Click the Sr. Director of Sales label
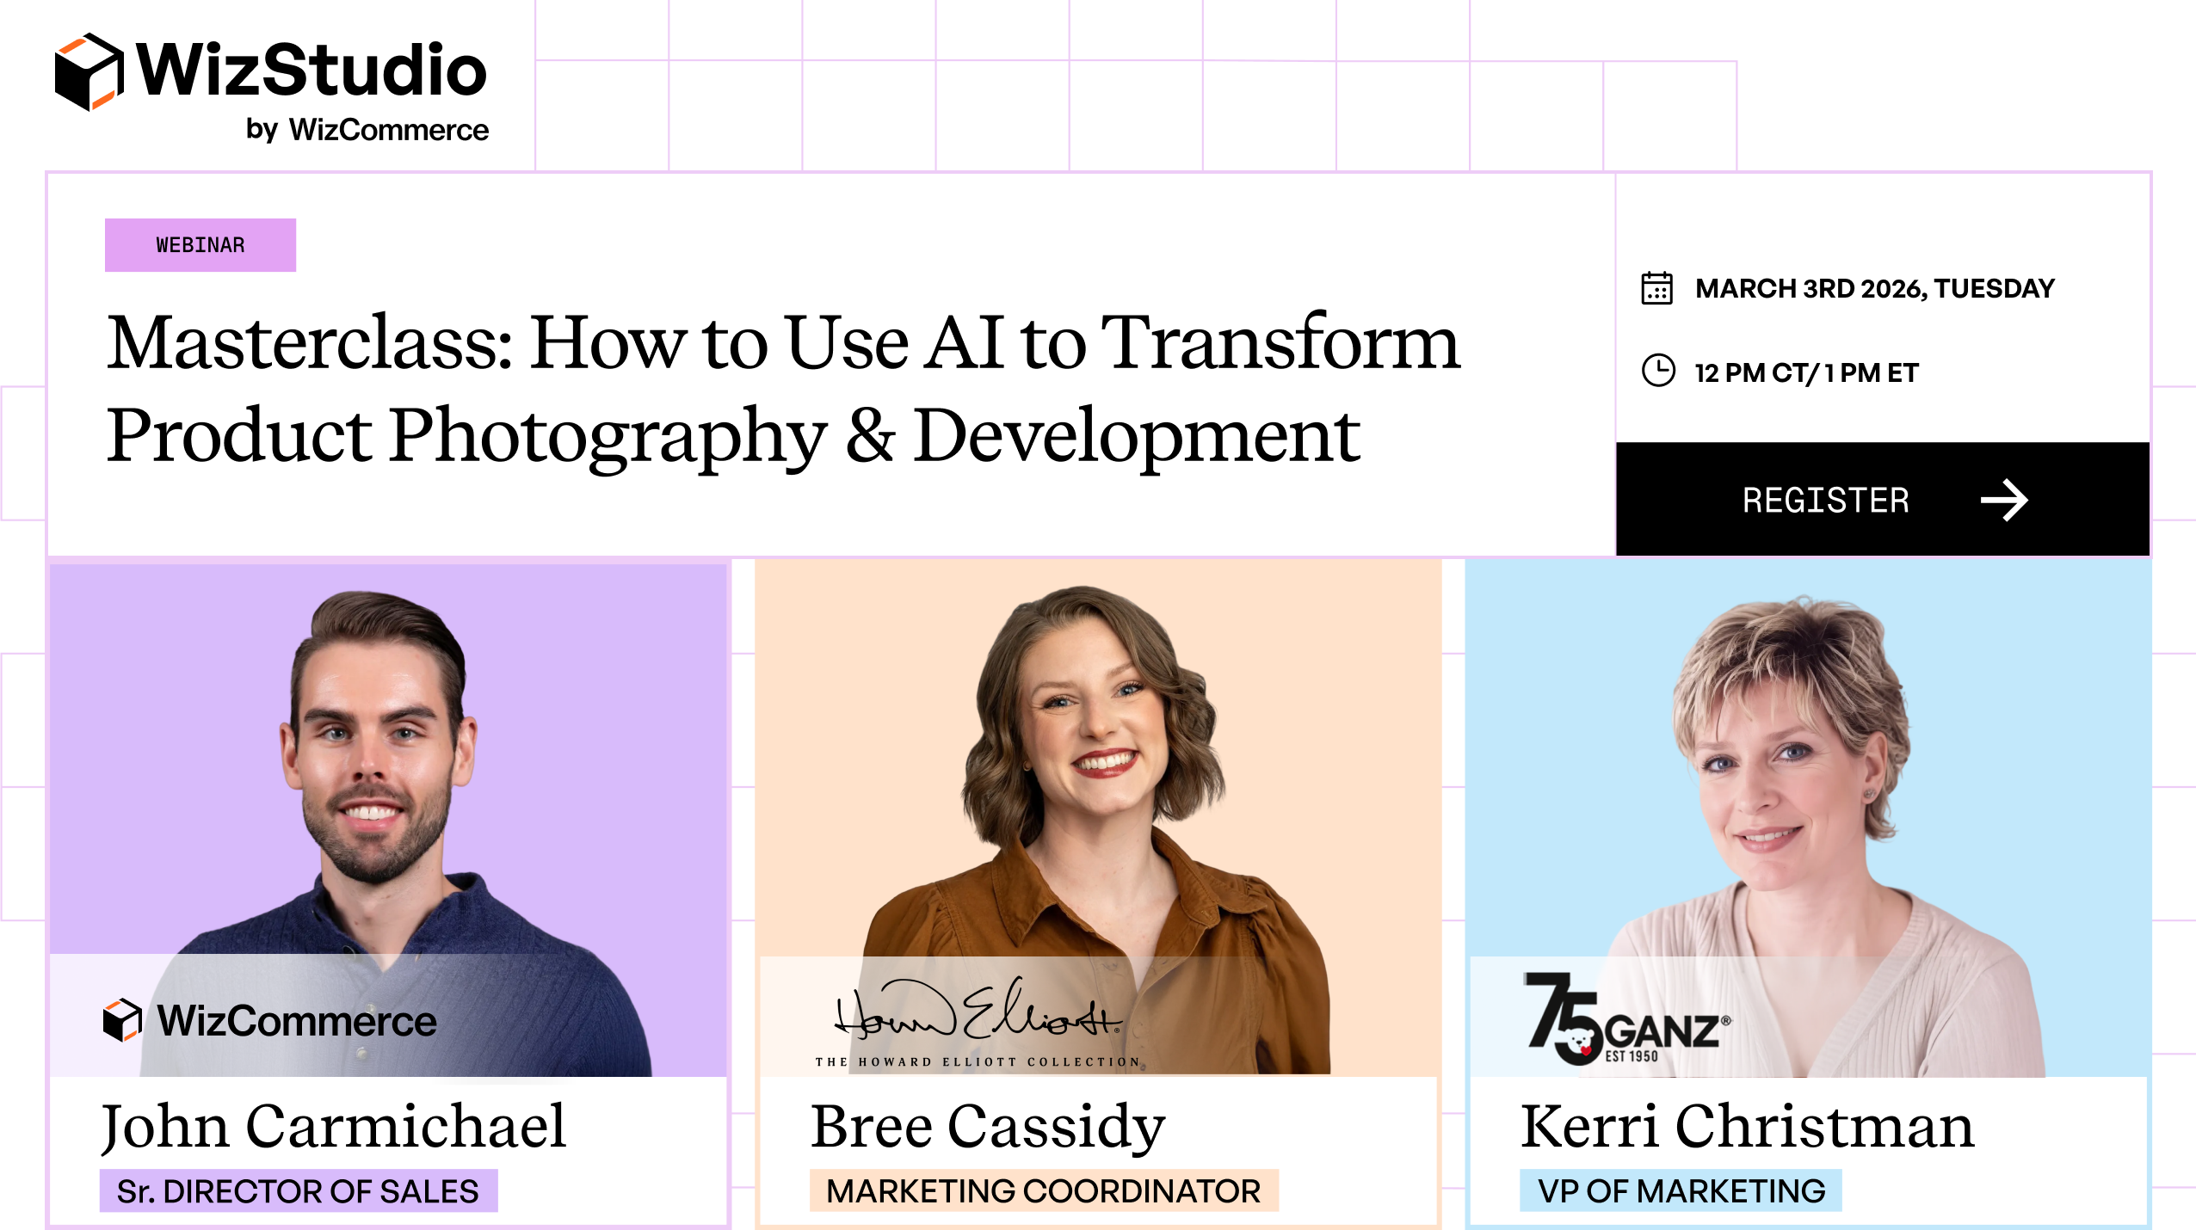 [x=298, y=1191]
